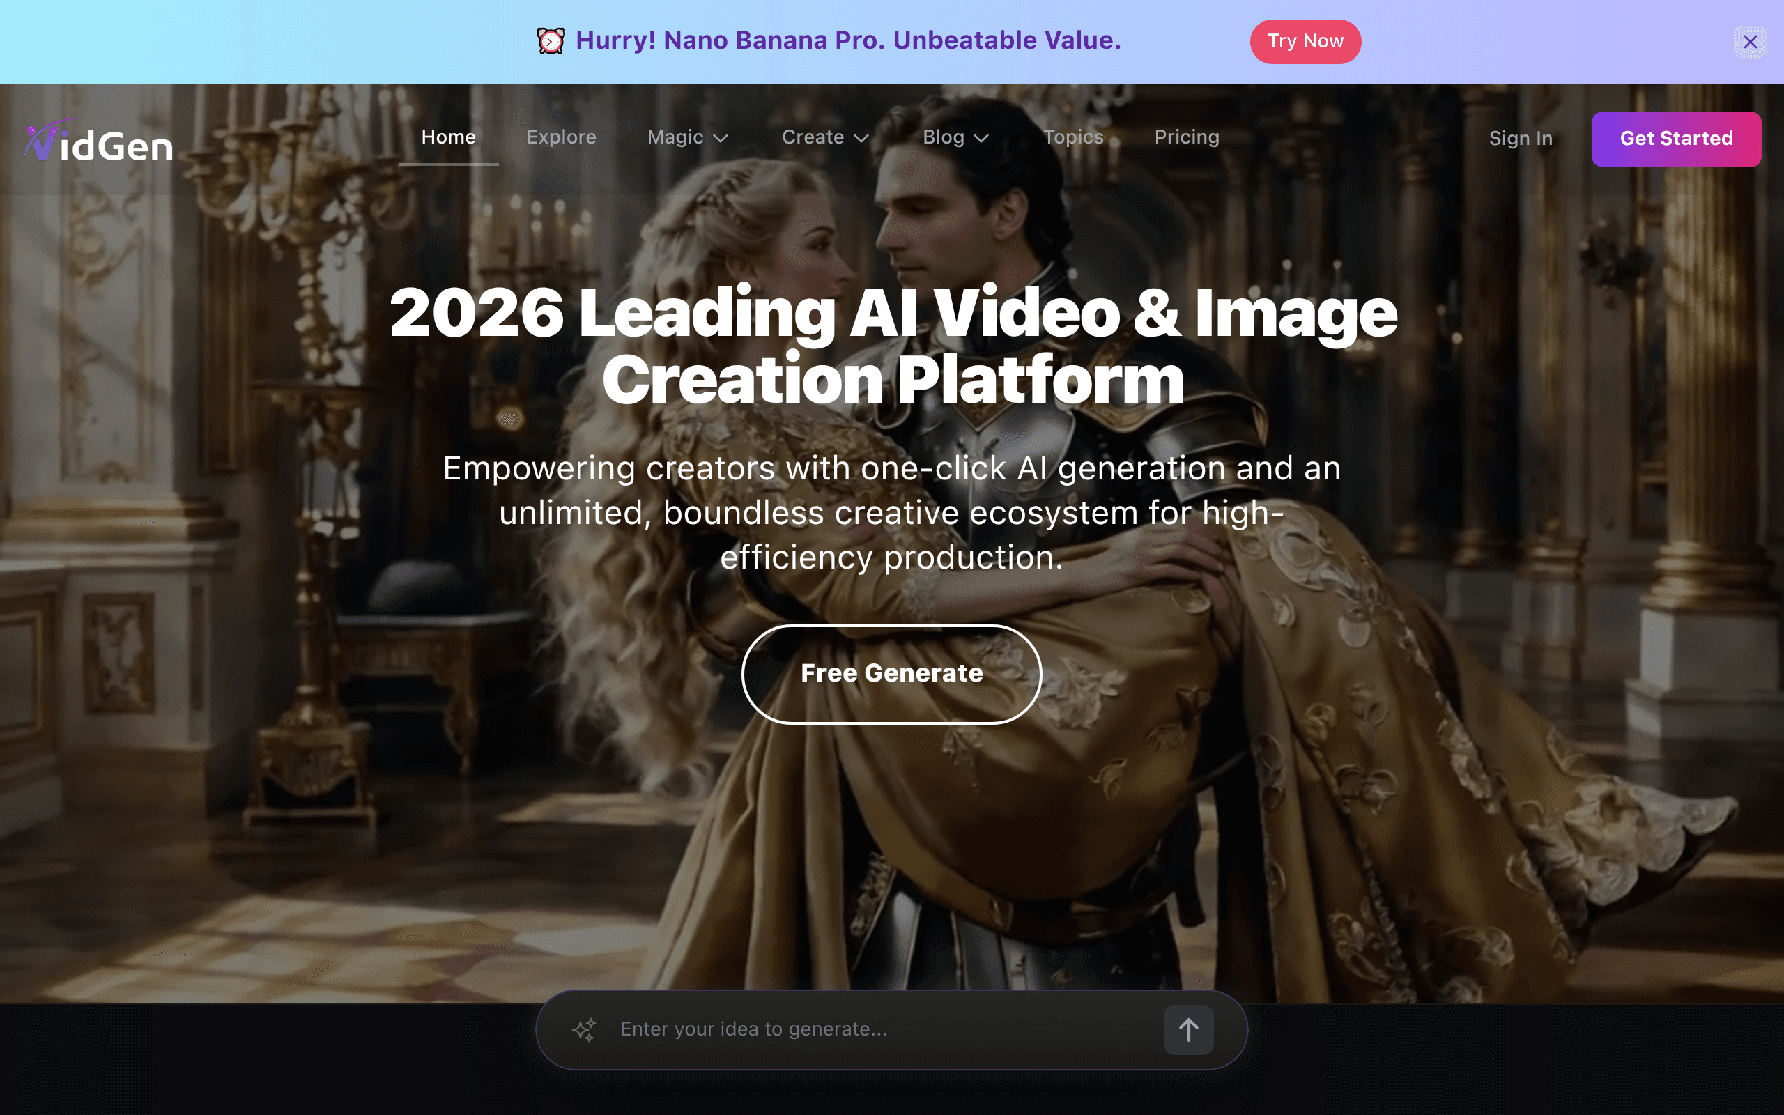Click the alarm clock icon in banner
This screenshot has height=1115, width=1784.
coord(551,40)
